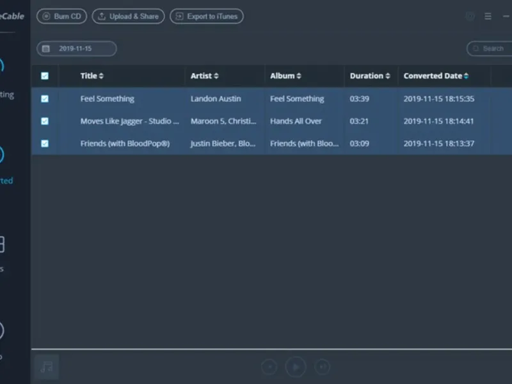Click album Hands All Over
This screenshot has height=384, width=512.
pyautogui.click(x=296, y=121)
